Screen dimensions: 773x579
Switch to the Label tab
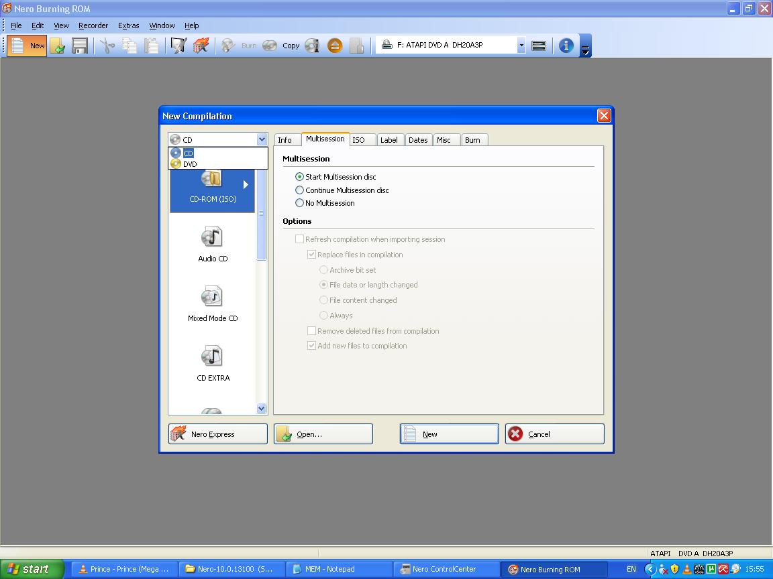tap(389, 140)
